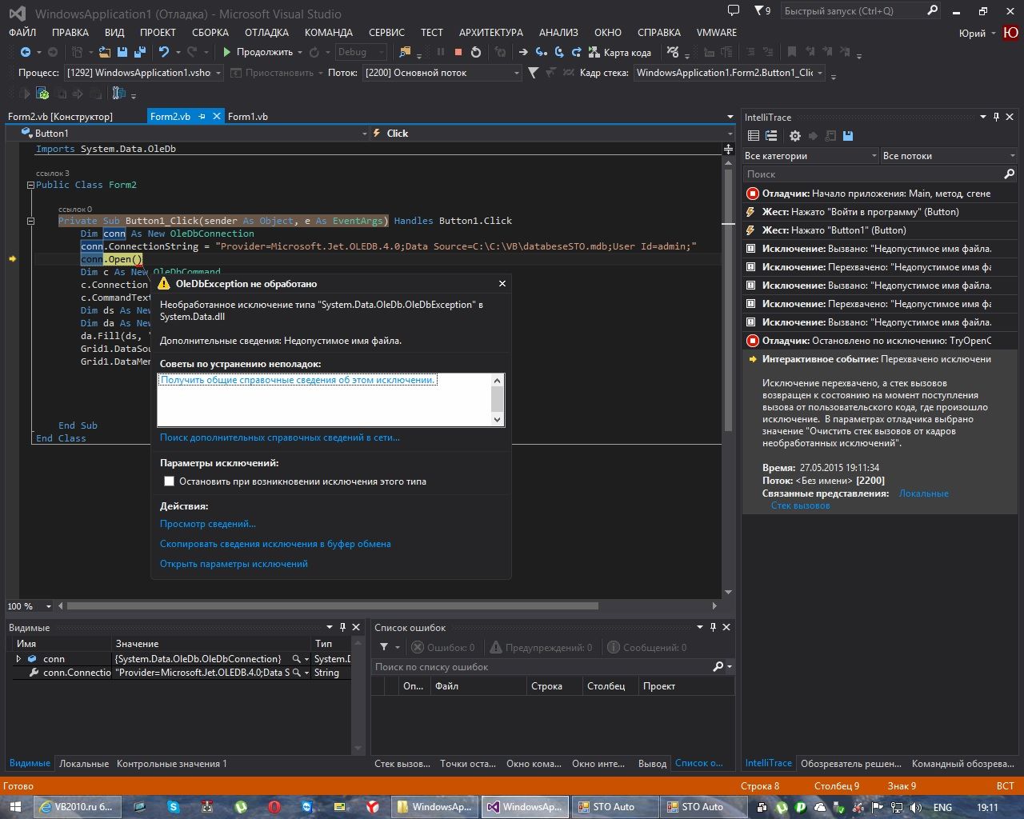The width and height of the screenshot is (1024, 819).
Task: Switch to Form1.vb tab
Action: coord(248,116)
